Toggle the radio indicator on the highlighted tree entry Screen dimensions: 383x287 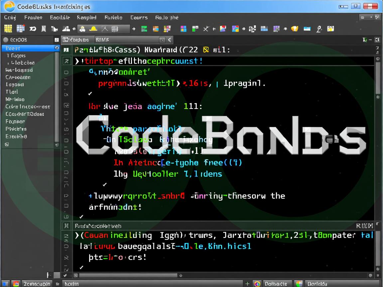pyautogui.click(x=57, y=48)
